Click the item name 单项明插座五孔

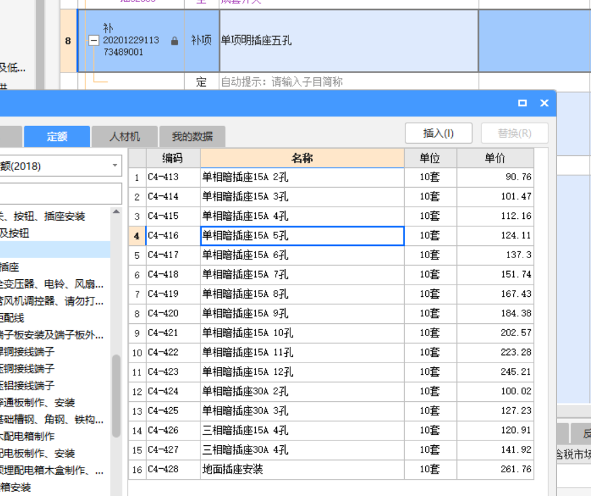(x=257, y=41)
